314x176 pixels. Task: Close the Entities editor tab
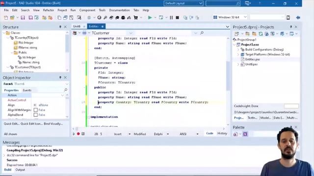[x=103, y=26]
